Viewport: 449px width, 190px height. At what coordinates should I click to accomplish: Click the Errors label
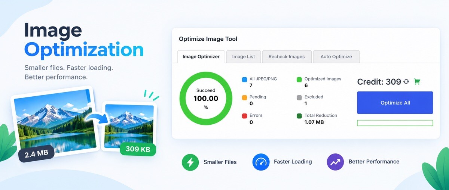(256, 115)
